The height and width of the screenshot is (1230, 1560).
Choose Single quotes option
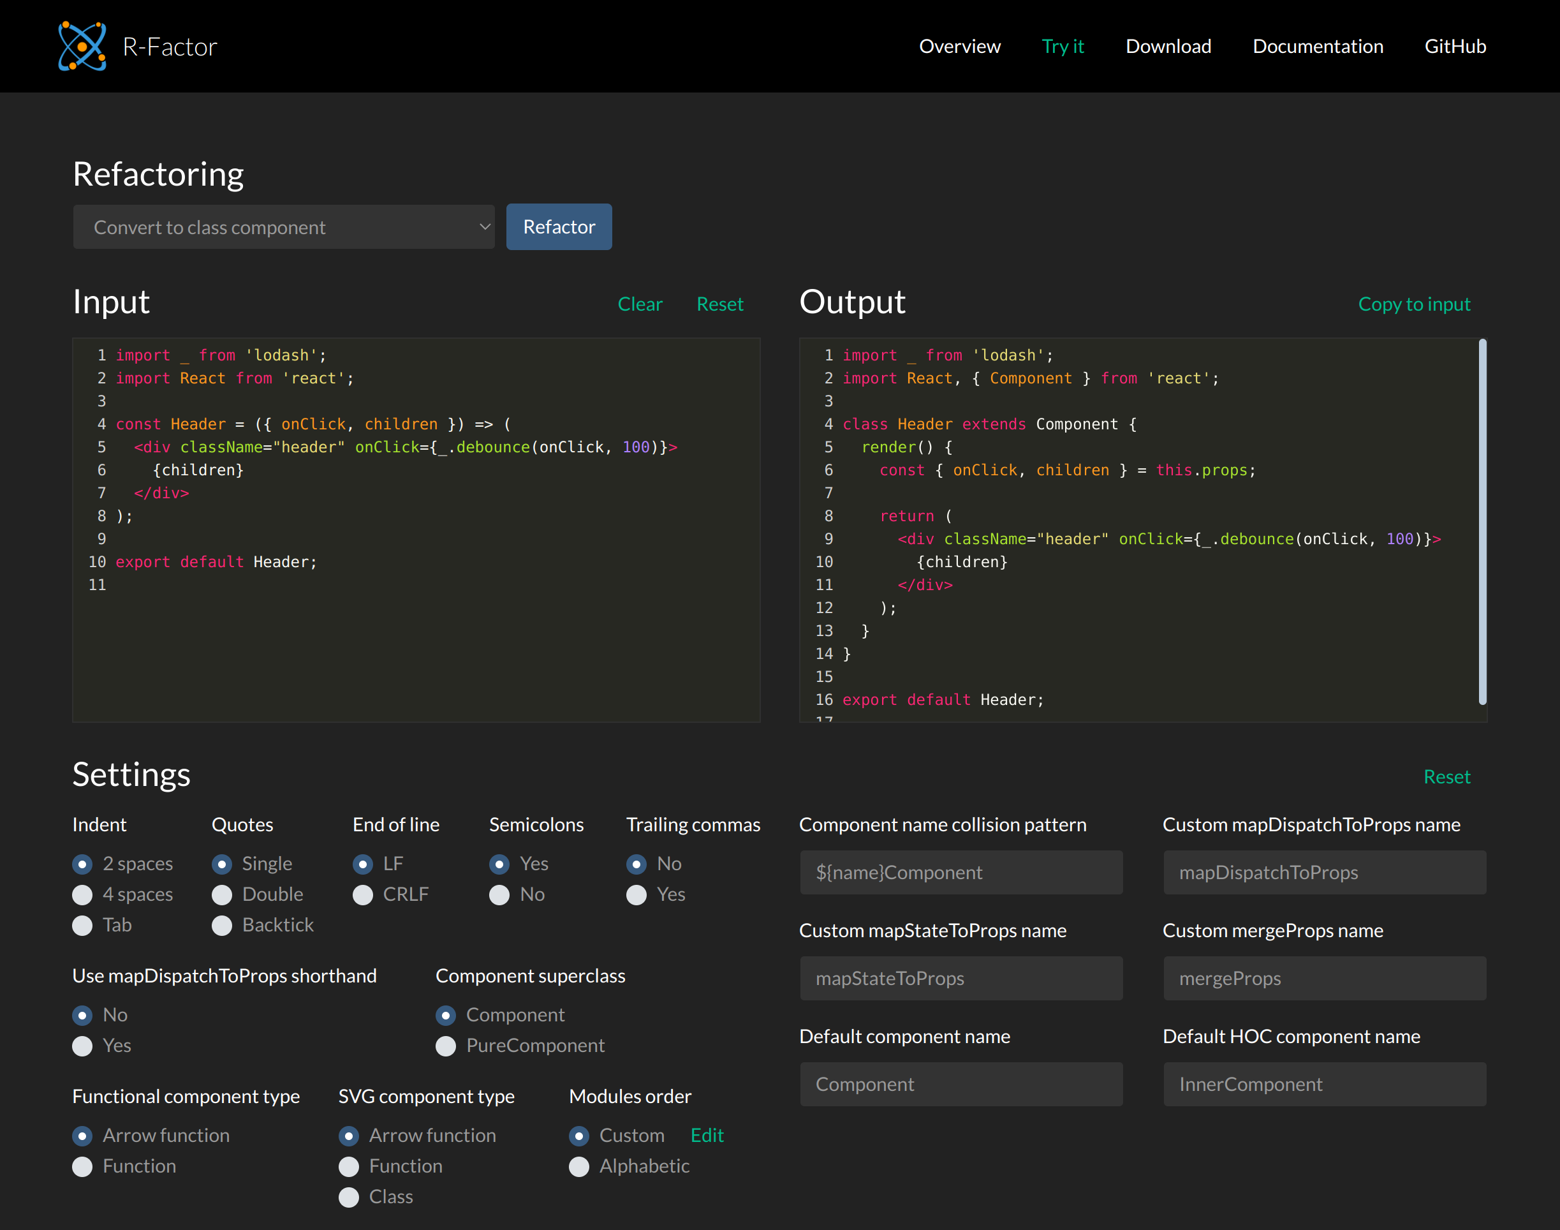pos(222,863)
